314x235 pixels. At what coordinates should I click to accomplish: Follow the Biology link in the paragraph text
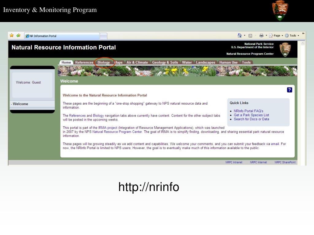(98, 115)
